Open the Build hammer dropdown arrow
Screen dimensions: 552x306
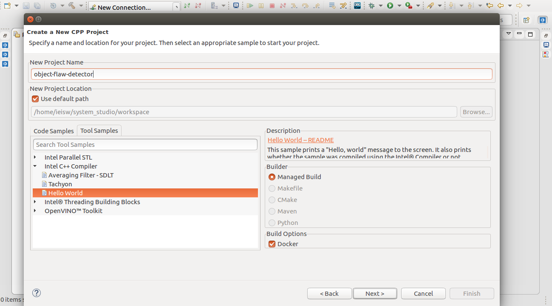point(81,6)
